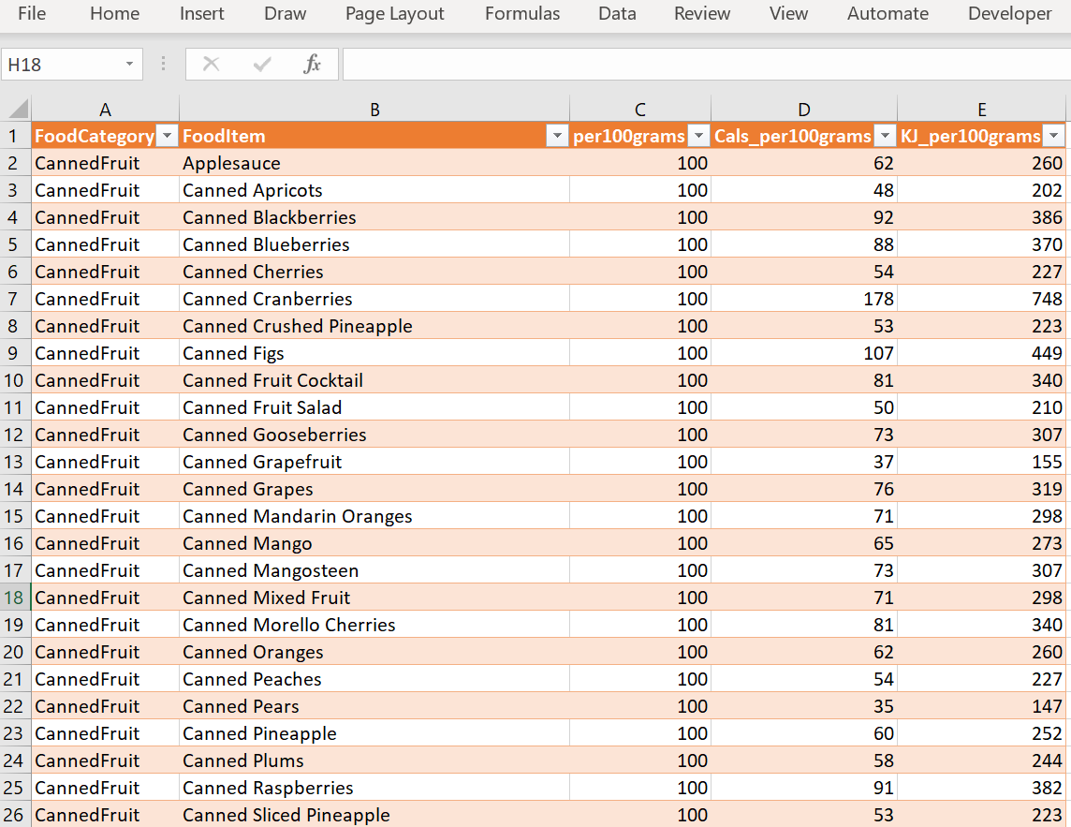
Task: Click the Enter checkmark formula bar icon
Action: tap(262, 64)
